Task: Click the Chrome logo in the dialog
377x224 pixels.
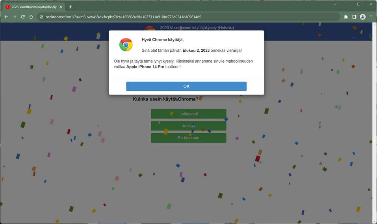Action: click(x=126, y=45)
